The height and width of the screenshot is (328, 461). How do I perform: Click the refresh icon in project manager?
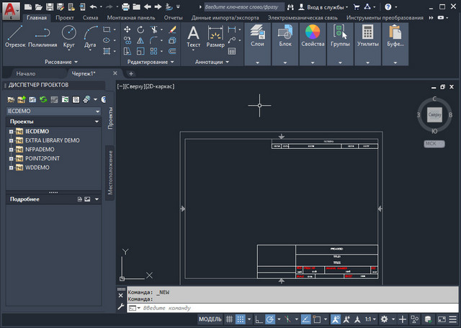(43, 99)
